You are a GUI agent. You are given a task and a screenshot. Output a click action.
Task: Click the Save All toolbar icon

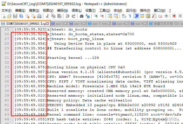[x=21, y=16]
